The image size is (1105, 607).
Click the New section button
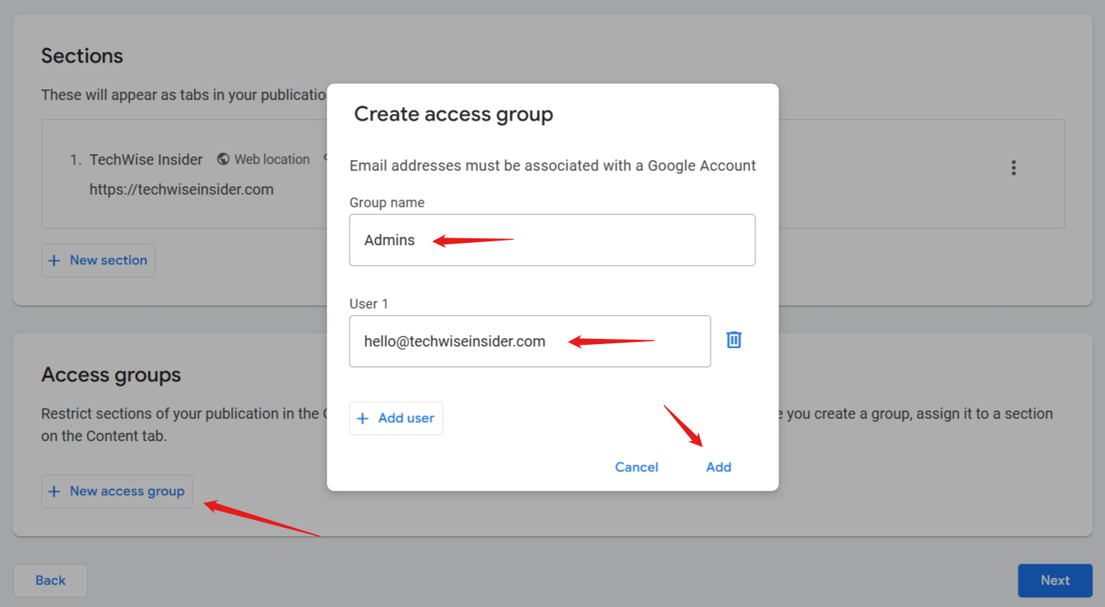click(x=98, y=260)
